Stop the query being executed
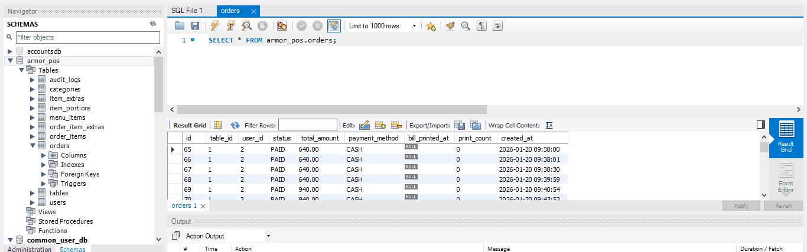 pyautogui.click(x=262, y=26)
